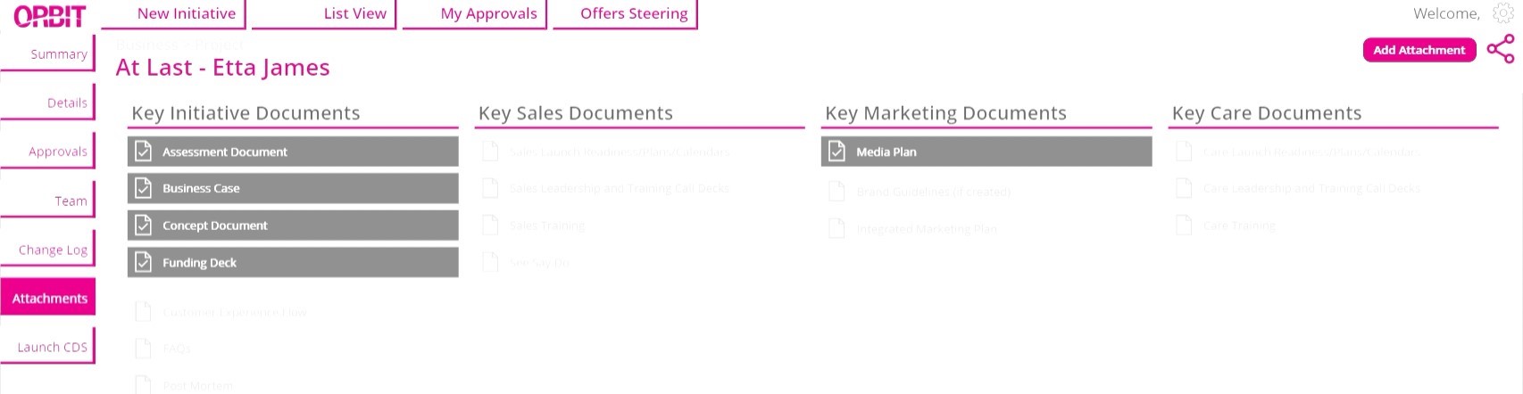
Task: Click the Concept Document file icon
Action: coord(143,226)
